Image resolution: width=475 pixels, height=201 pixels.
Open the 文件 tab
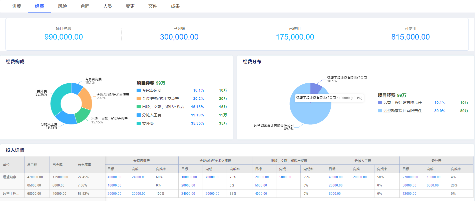pyautogui.click(x=153, y=6)
